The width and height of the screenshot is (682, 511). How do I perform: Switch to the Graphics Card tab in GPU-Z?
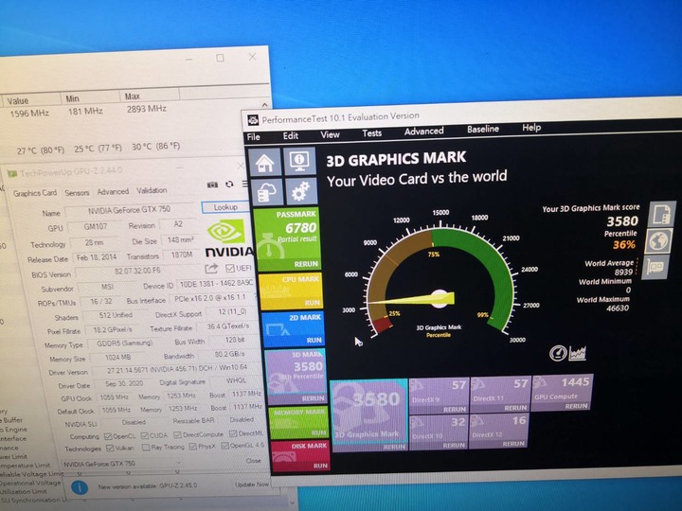click(x=35, y=193)
